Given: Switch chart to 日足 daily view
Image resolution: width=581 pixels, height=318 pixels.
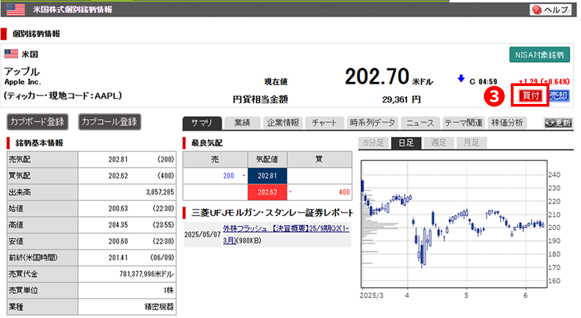Looking at the screenshot, I should [x=405, y=143].
